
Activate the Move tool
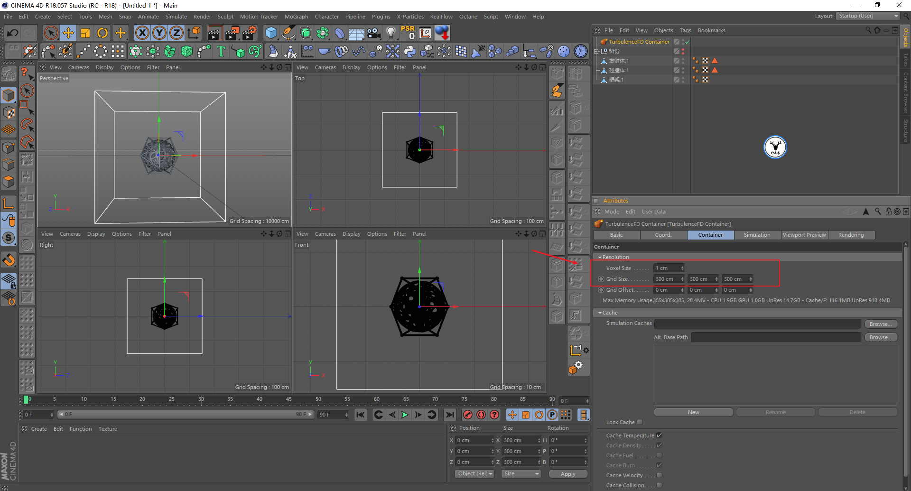(68, 33)
